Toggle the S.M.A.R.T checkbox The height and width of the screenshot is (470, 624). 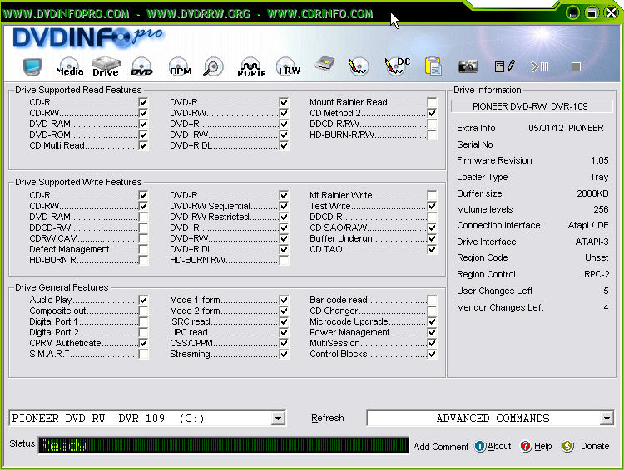(x=143, y=354)
